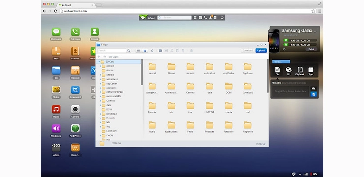Select the Clipboard tool in Toolbox
The width and height of the screenshot is (364, 177).
pos(300,71)
